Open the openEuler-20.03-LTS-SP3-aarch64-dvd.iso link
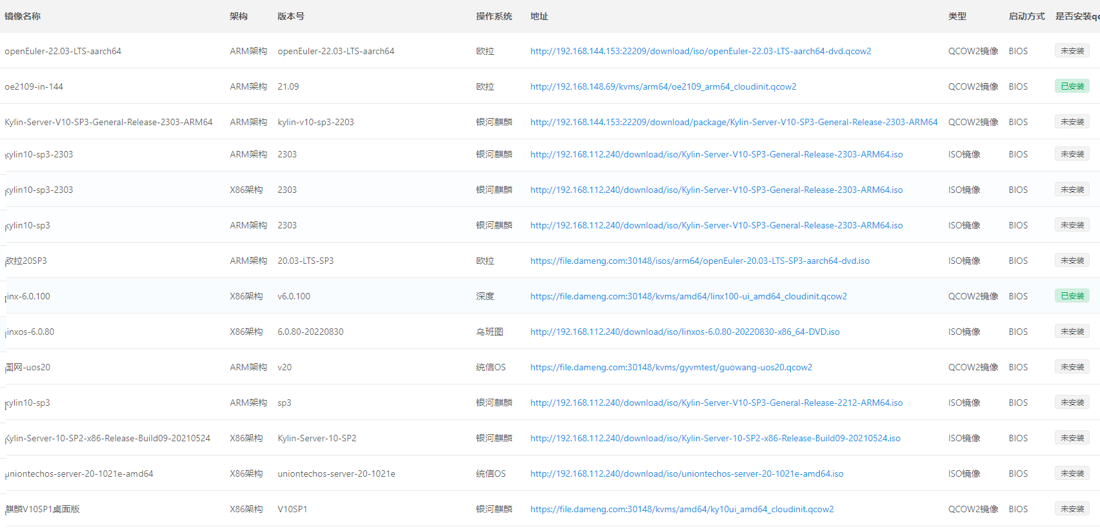The width and height of the screenshot is (1100, 529). tap(700, 261)
